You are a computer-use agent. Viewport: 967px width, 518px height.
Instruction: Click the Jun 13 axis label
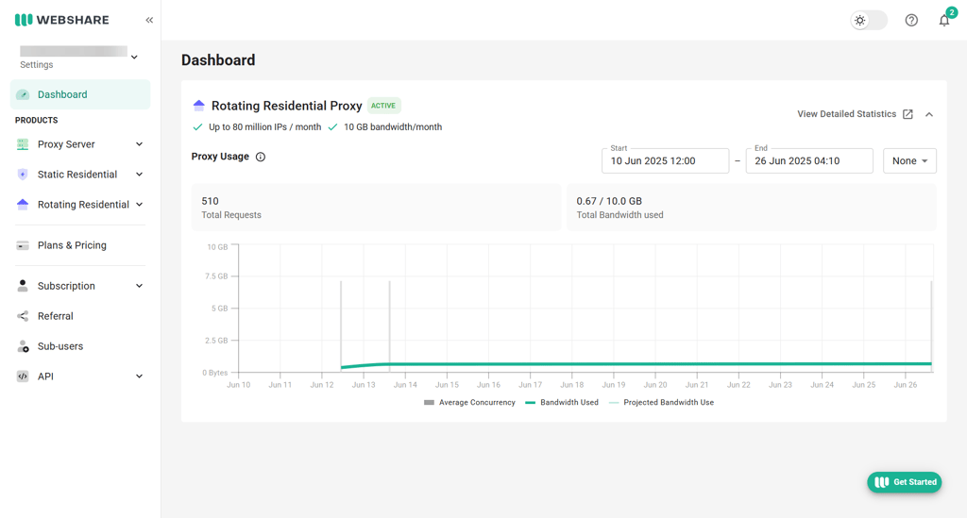click(364, 384)
